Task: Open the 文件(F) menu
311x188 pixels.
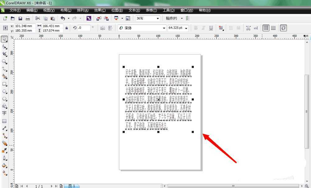Action: coord(15,10)
